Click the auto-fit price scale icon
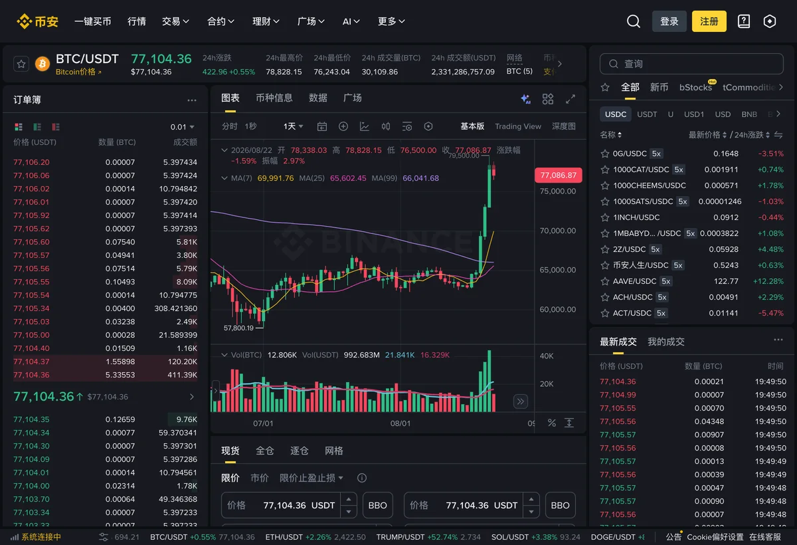Viewport: 797px width, 545px height. (x=569, y=423)
